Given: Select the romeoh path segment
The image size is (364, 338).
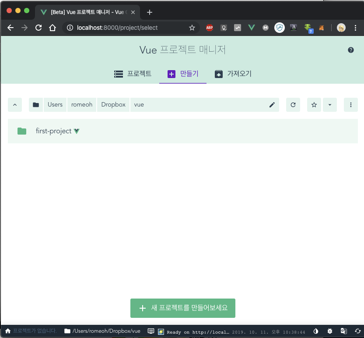Looking at the screenshot, I should [82, 105].
